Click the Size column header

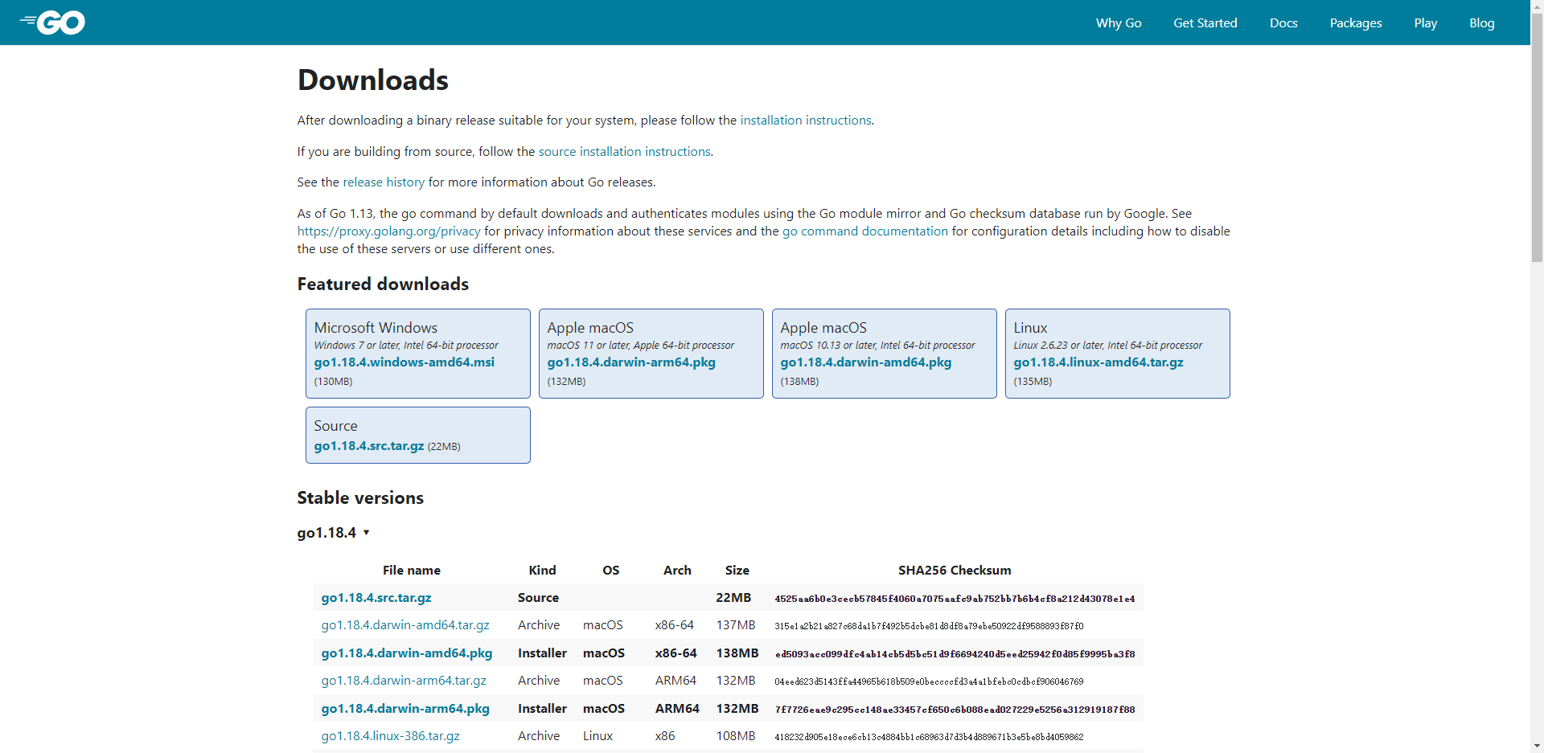[x=737, y=571]
